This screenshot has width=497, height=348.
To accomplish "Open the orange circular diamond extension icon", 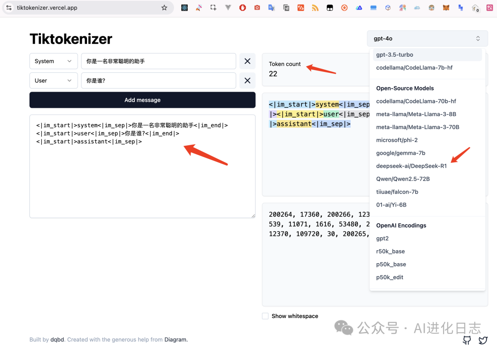I will [344, 8].
